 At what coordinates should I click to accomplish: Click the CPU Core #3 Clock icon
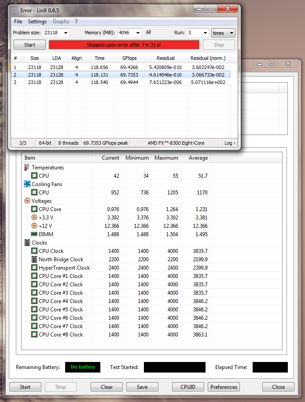[x=34, y=292]
